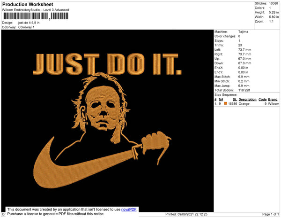281x218 pixels.
Task: Select the Up value 67.0 mm
Action: (x=244, y=59)
